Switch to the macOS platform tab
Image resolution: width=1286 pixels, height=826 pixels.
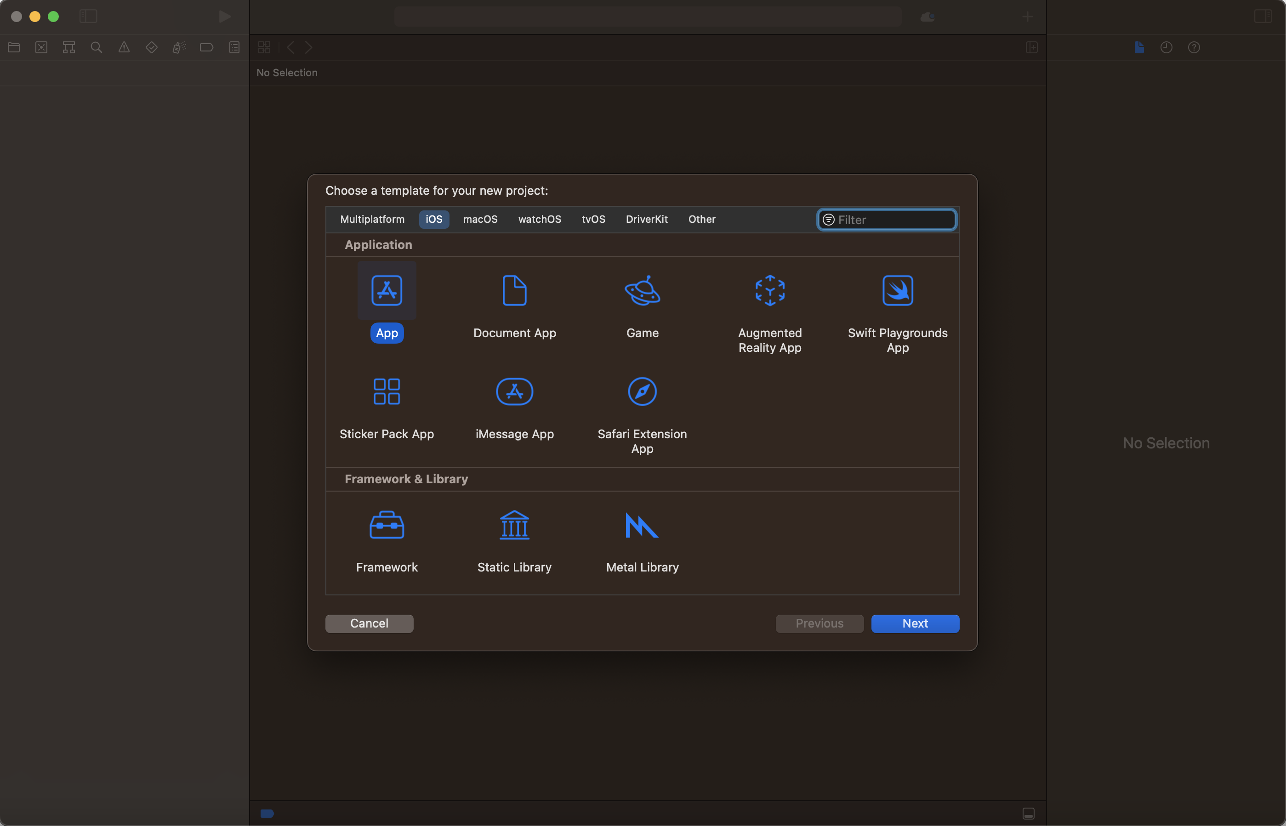point(480,218)
